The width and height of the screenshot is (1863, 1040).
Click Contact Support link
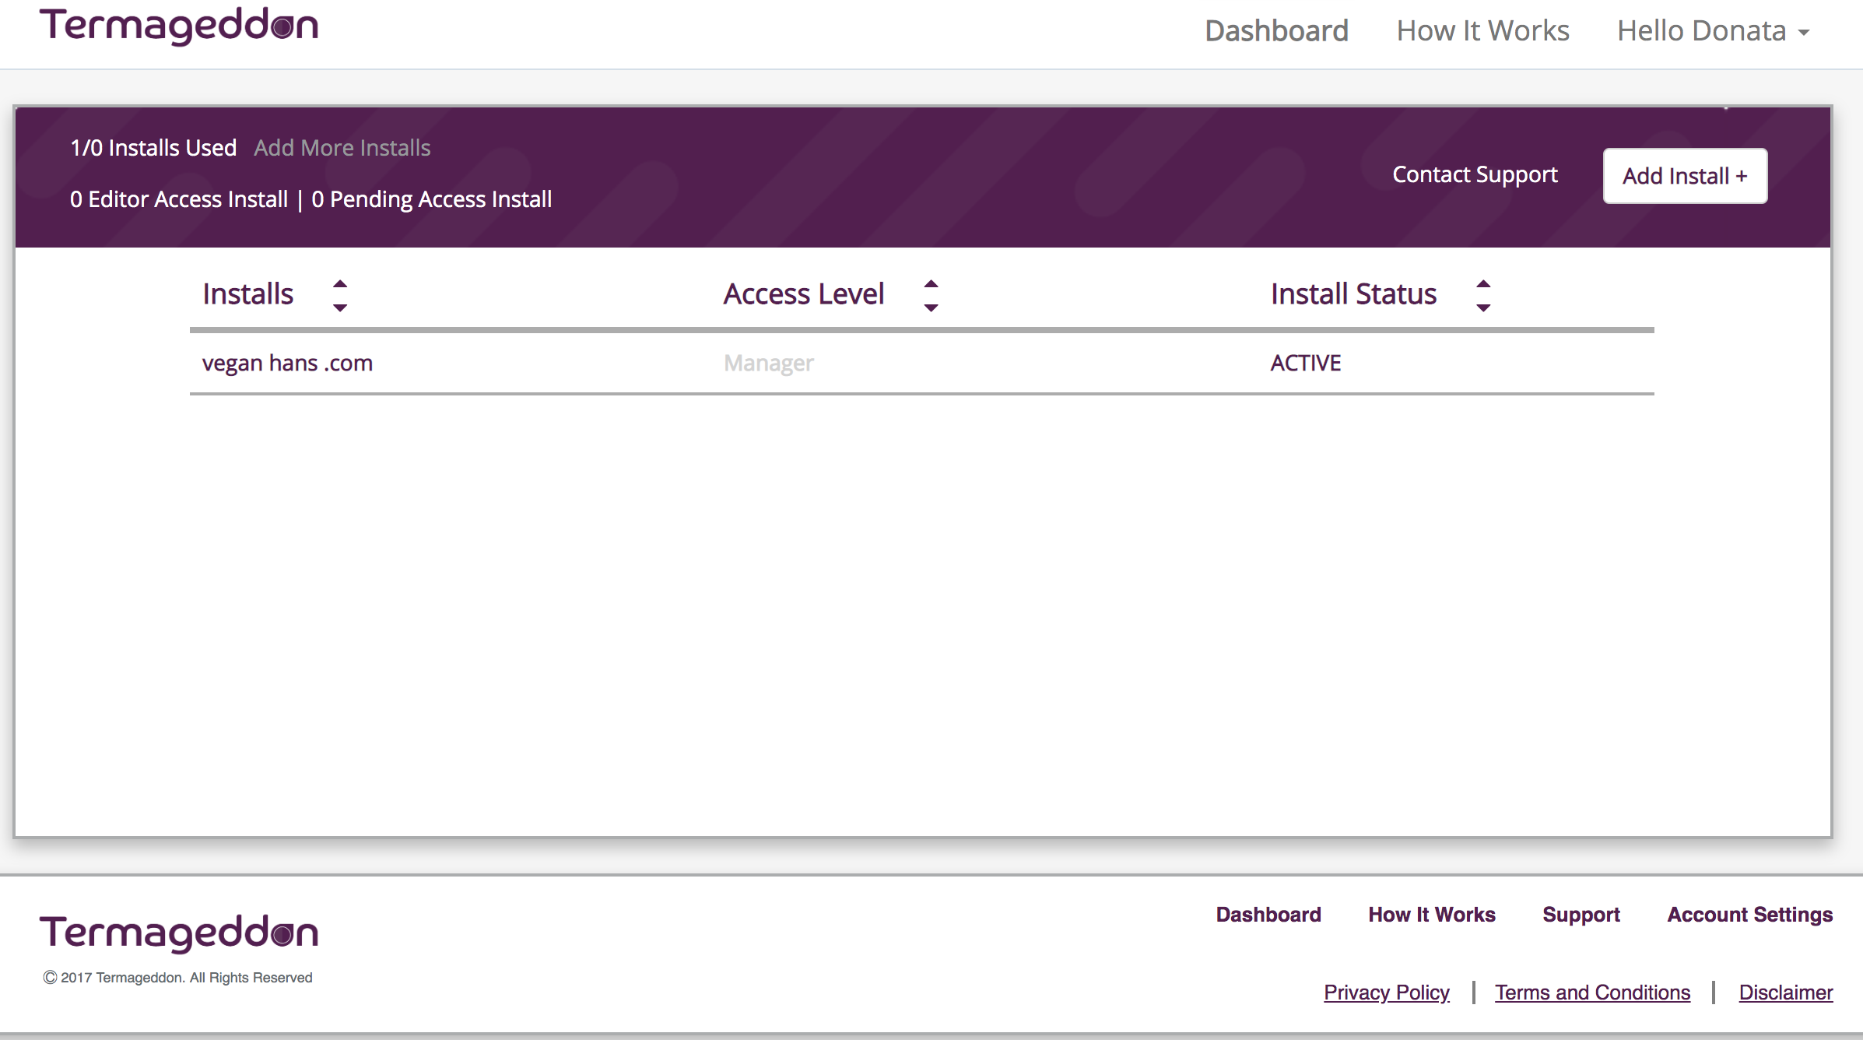(1475, 174)
